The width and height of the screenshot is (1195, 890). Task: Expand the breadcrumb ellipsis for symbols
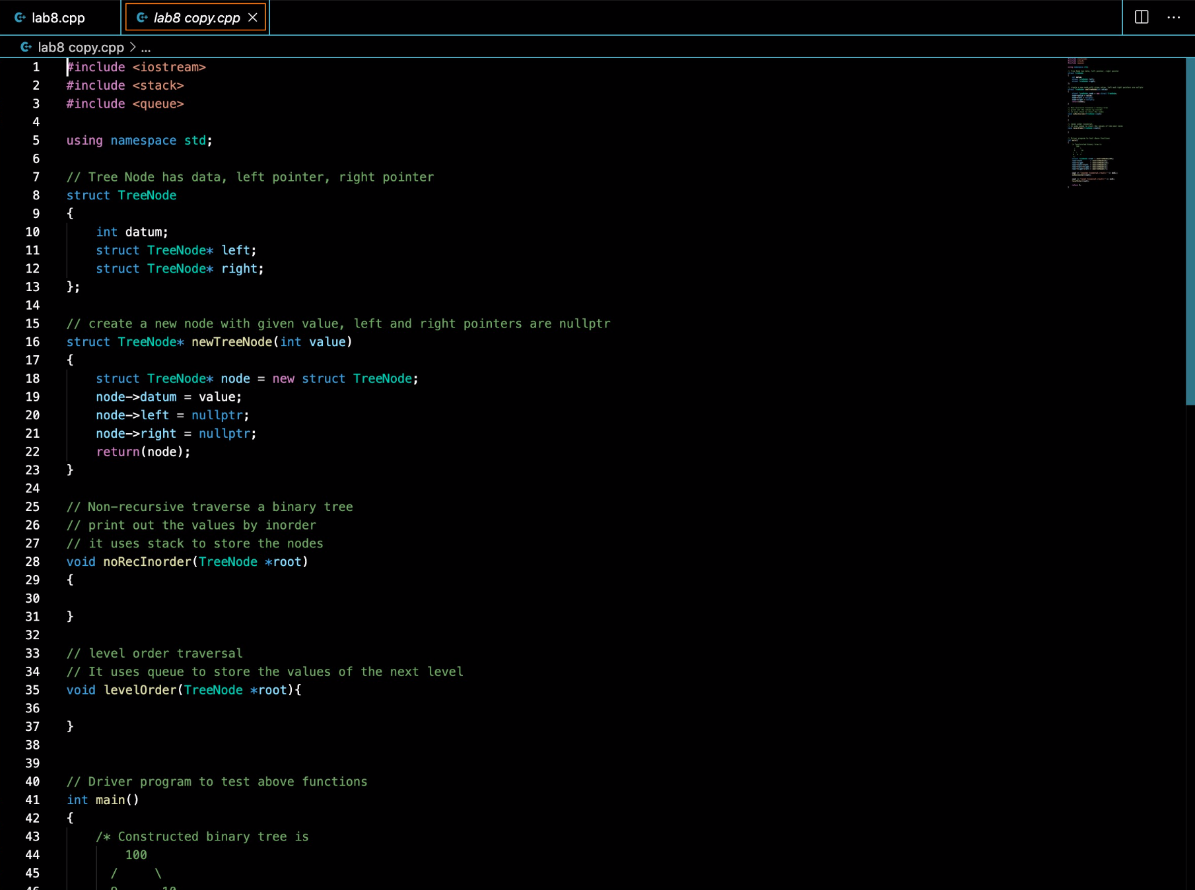(x=147, y=47)
